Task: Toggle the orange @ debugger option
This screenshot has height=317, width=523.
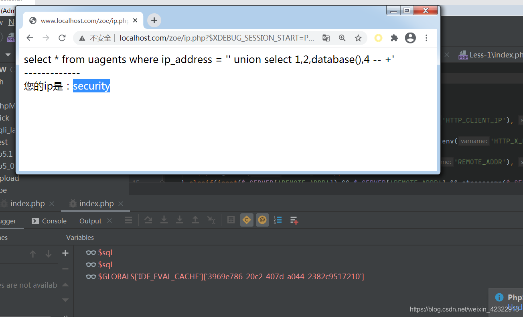Action: point(262,220)
